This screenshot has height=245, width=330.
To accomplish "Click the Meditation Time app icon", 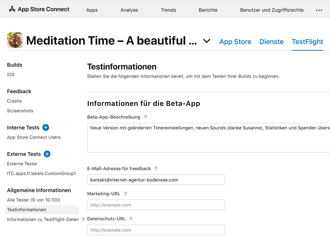I will coord(15,40).
